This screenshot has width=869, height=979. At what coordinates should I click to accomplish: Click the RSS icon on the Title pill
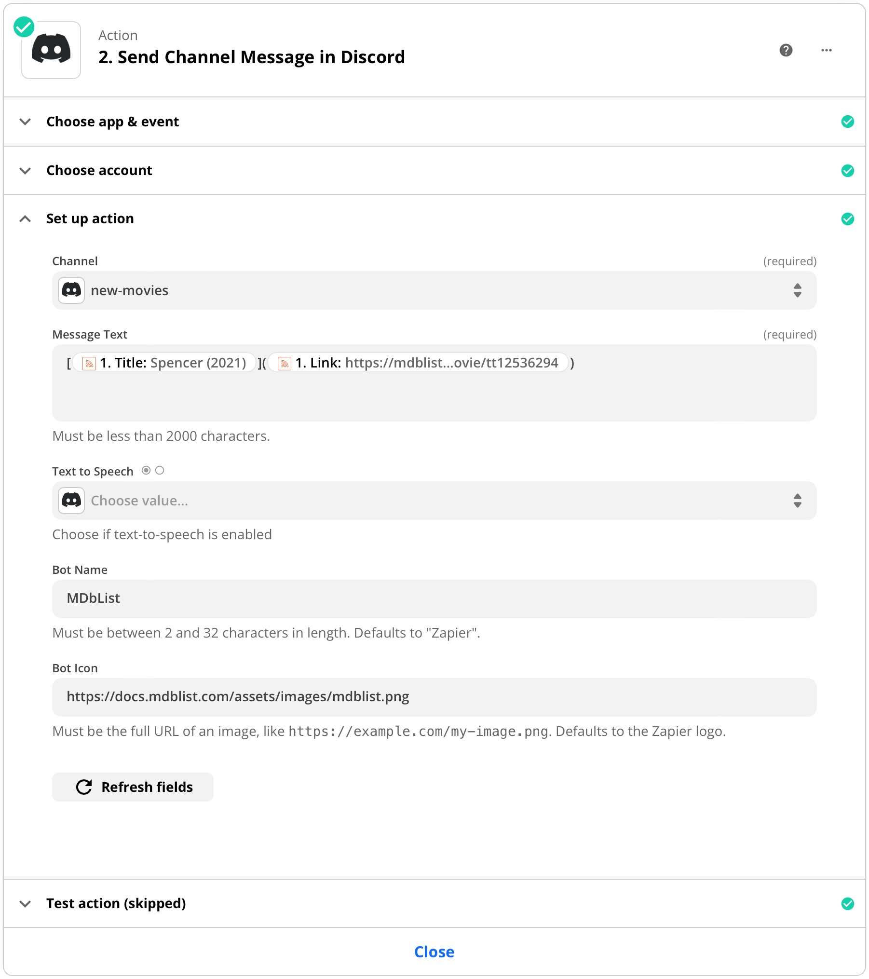[89, 363]
